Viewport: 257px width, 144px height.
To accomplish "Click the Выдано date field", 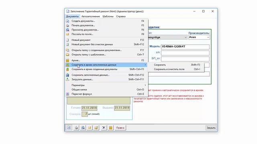I will (x=122, y=108).
